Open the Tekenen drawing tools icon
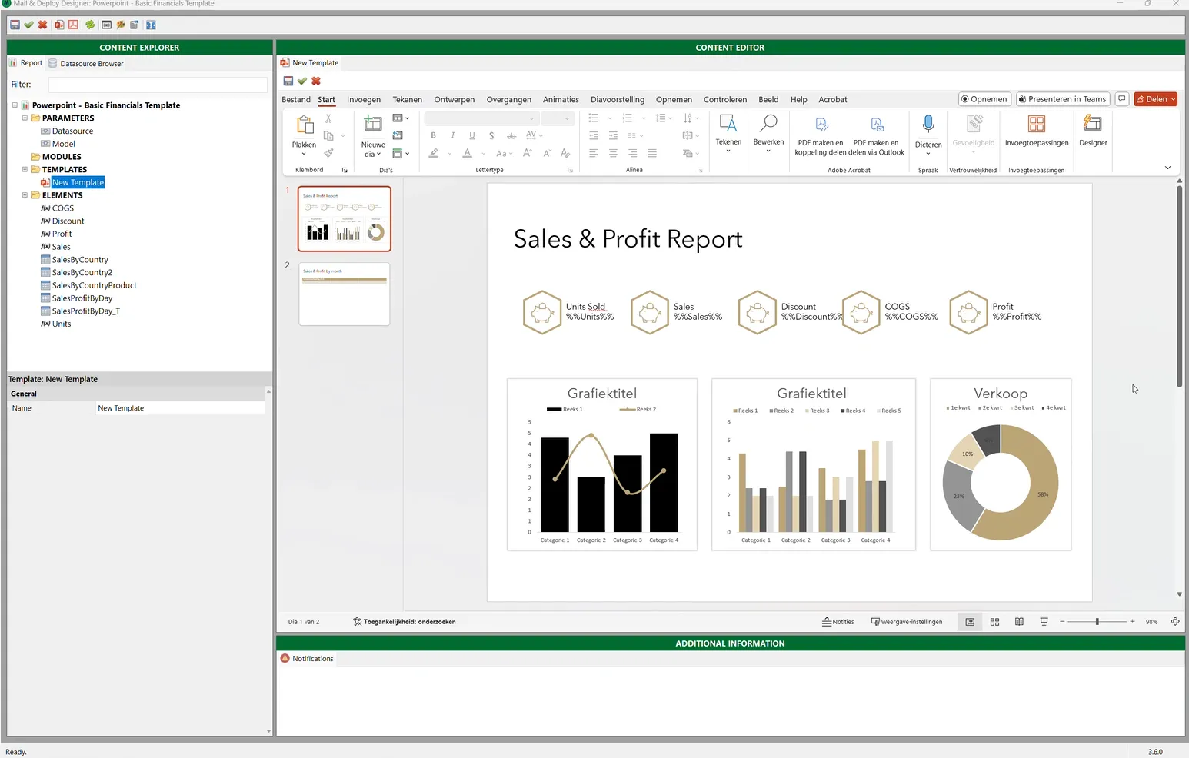This screenshot has width=1189, height=758. 728,123
